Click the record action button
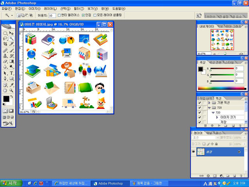 212,125
